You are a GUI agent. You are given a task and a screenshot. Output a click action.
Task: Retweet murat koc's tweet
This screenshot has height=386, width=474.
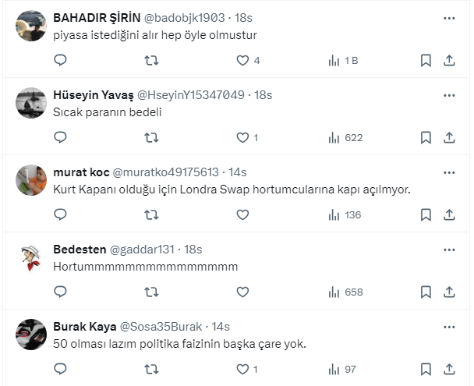coord(152,214)
